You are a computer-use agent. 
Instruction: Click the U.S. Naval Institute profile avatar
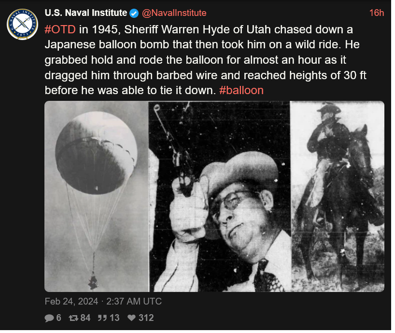click(x=22, y=25)
